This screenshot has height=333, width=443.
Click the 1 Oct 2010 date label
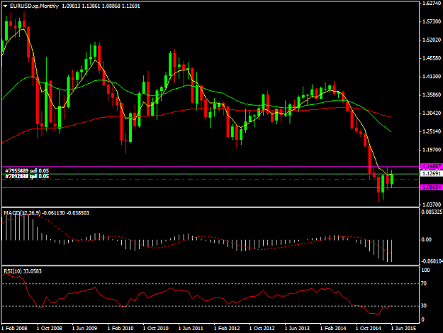pos(156,328)
